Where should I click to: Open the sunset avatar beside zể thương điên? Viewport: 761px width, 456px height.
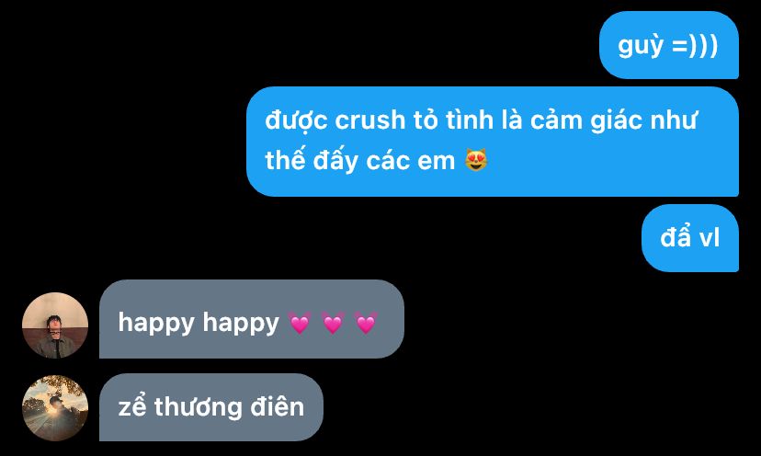[55, 408]
